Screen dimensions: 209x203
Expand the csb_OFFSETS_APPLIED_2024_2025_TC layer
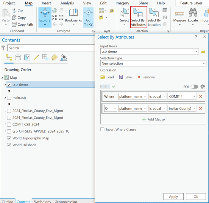[5, 131]
